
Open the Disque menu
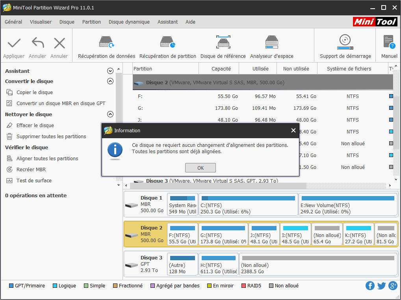click(67, 22)
